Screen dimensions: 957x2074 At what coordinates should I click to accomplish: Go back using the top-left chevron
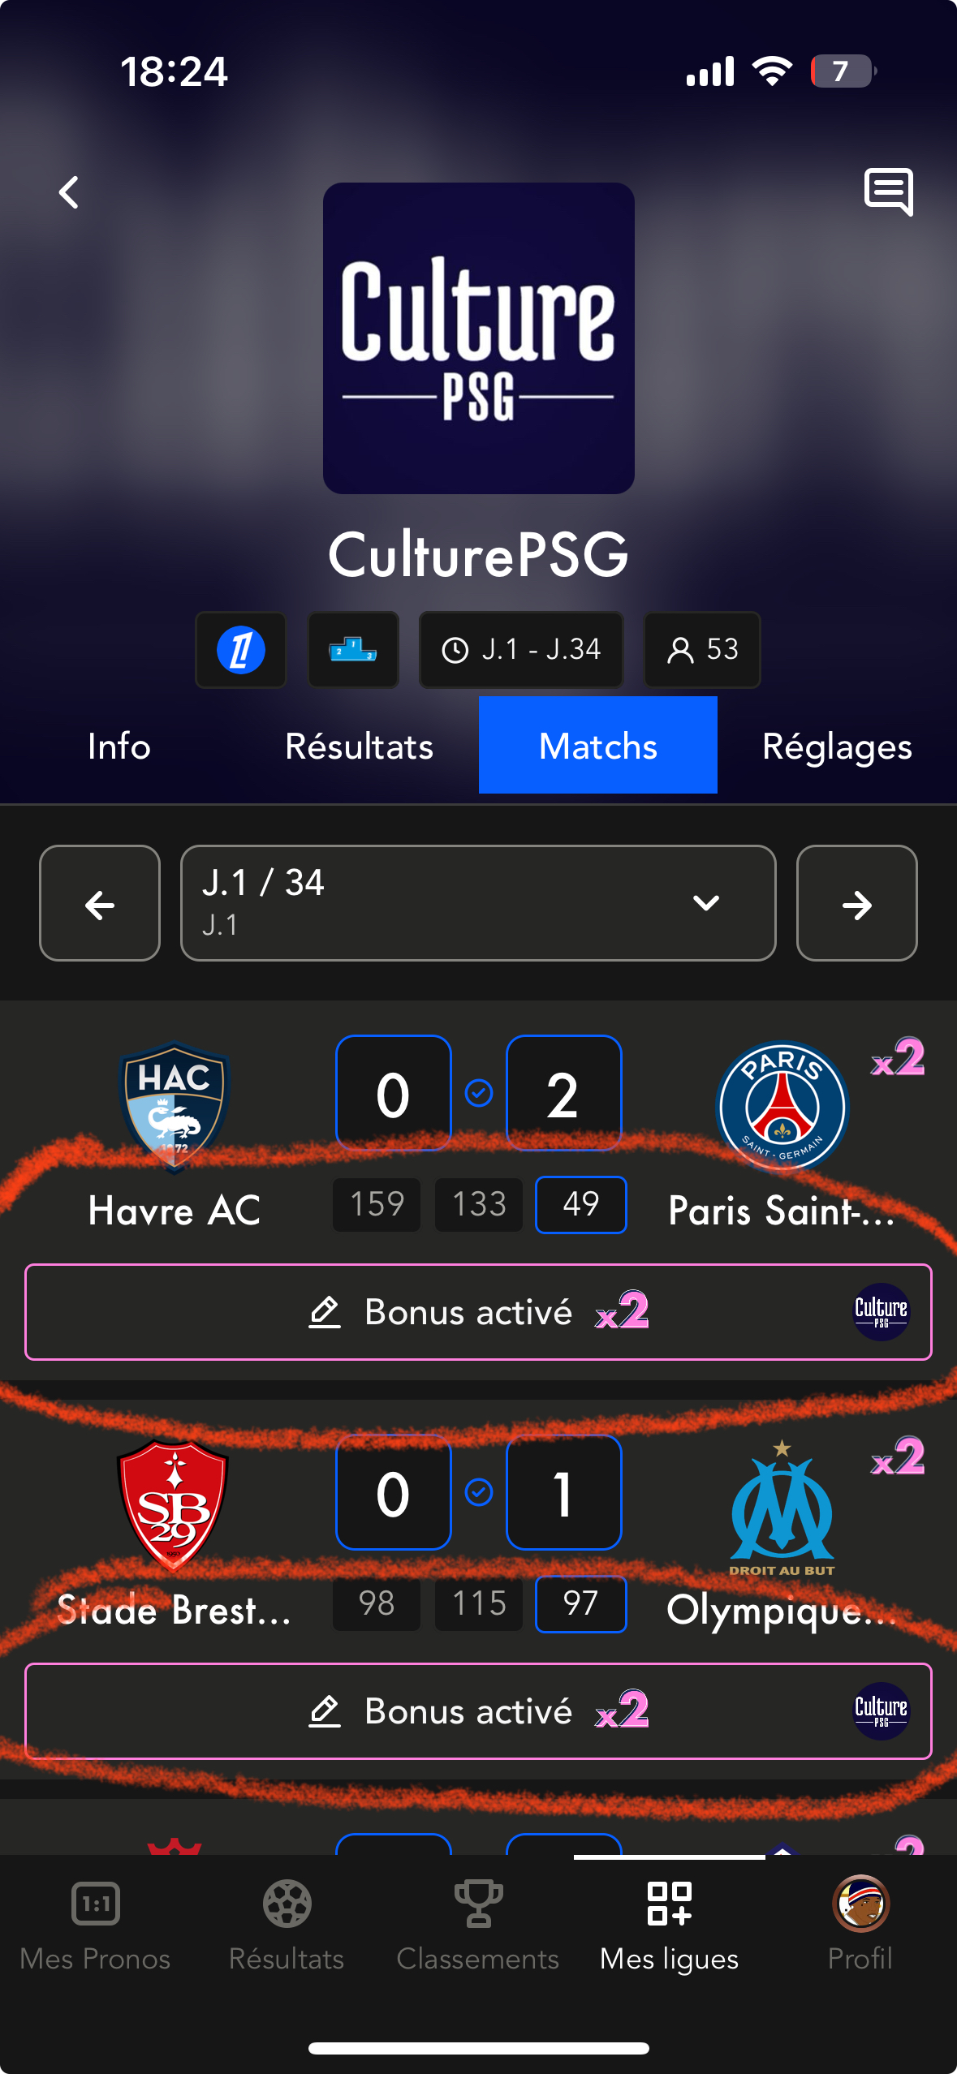[69, 193]
